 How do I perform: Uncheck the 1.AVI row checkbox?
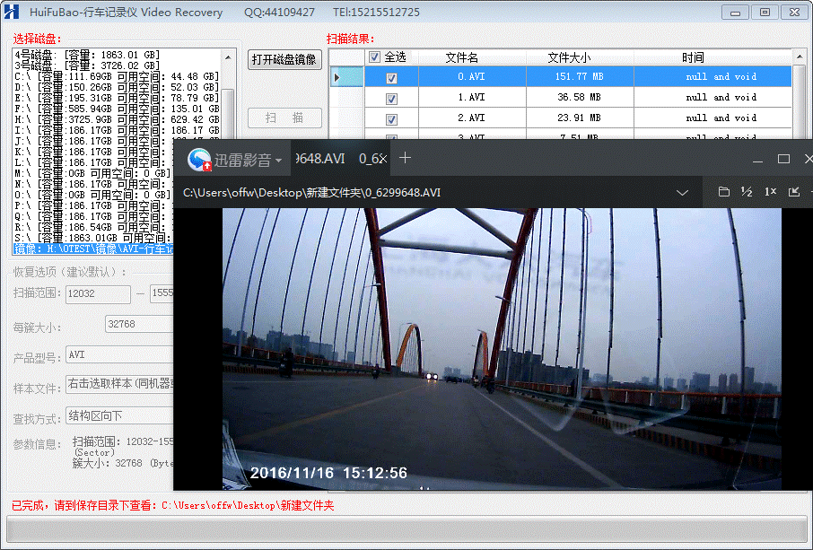[x=391, y=99]
